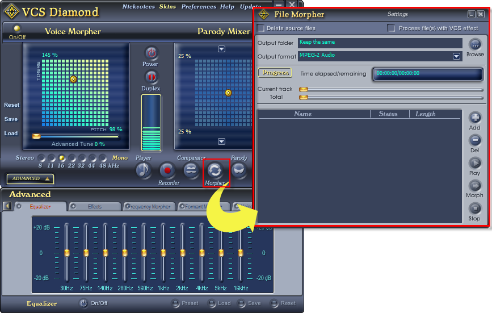The width and height of the screenshot is (492, 313).
Task: Click the 16kHz equalizer slider
Action: point(241,252)
